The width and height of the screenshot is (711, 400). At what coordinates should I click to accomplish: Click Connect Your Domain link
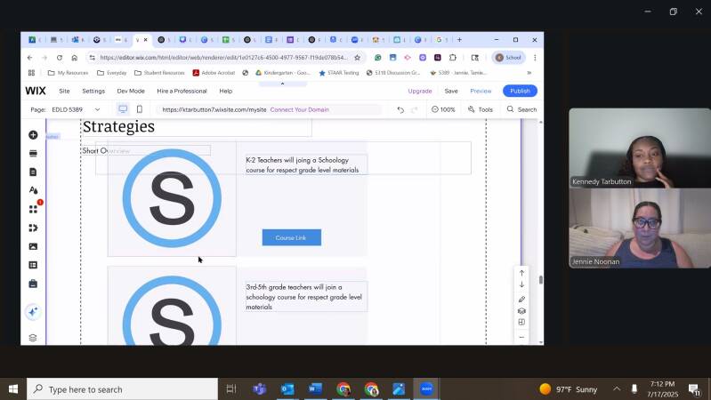tap(300, 109)
